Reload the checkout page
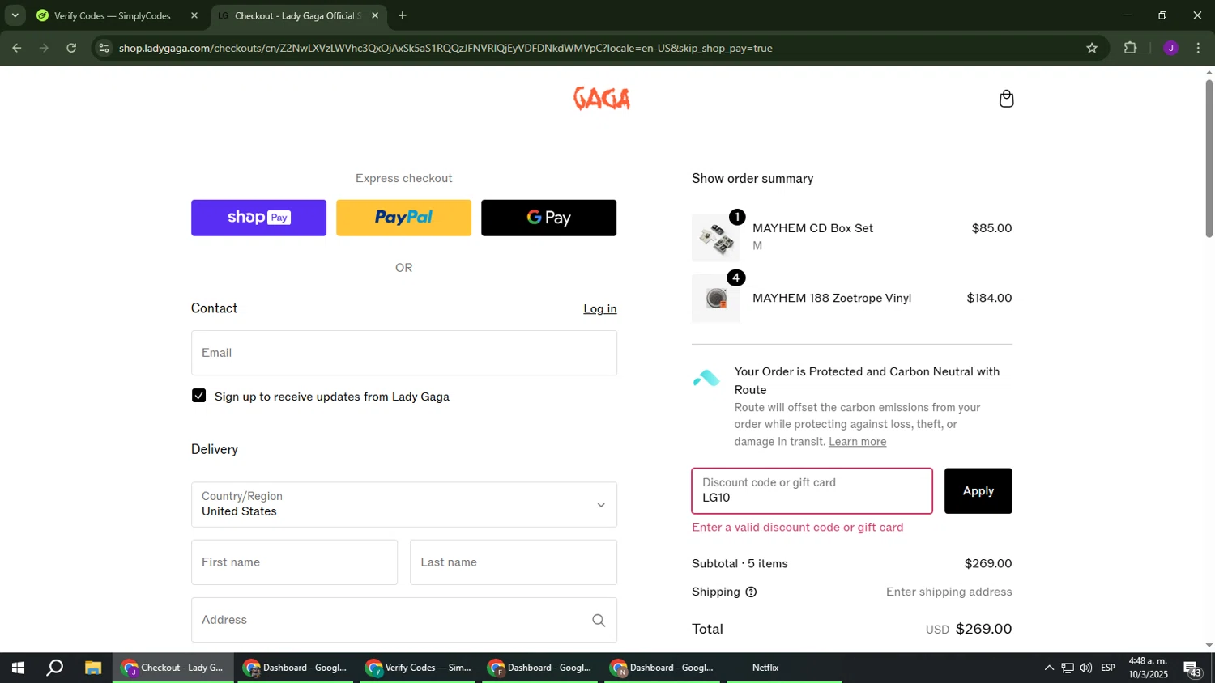 coord(71,49)
